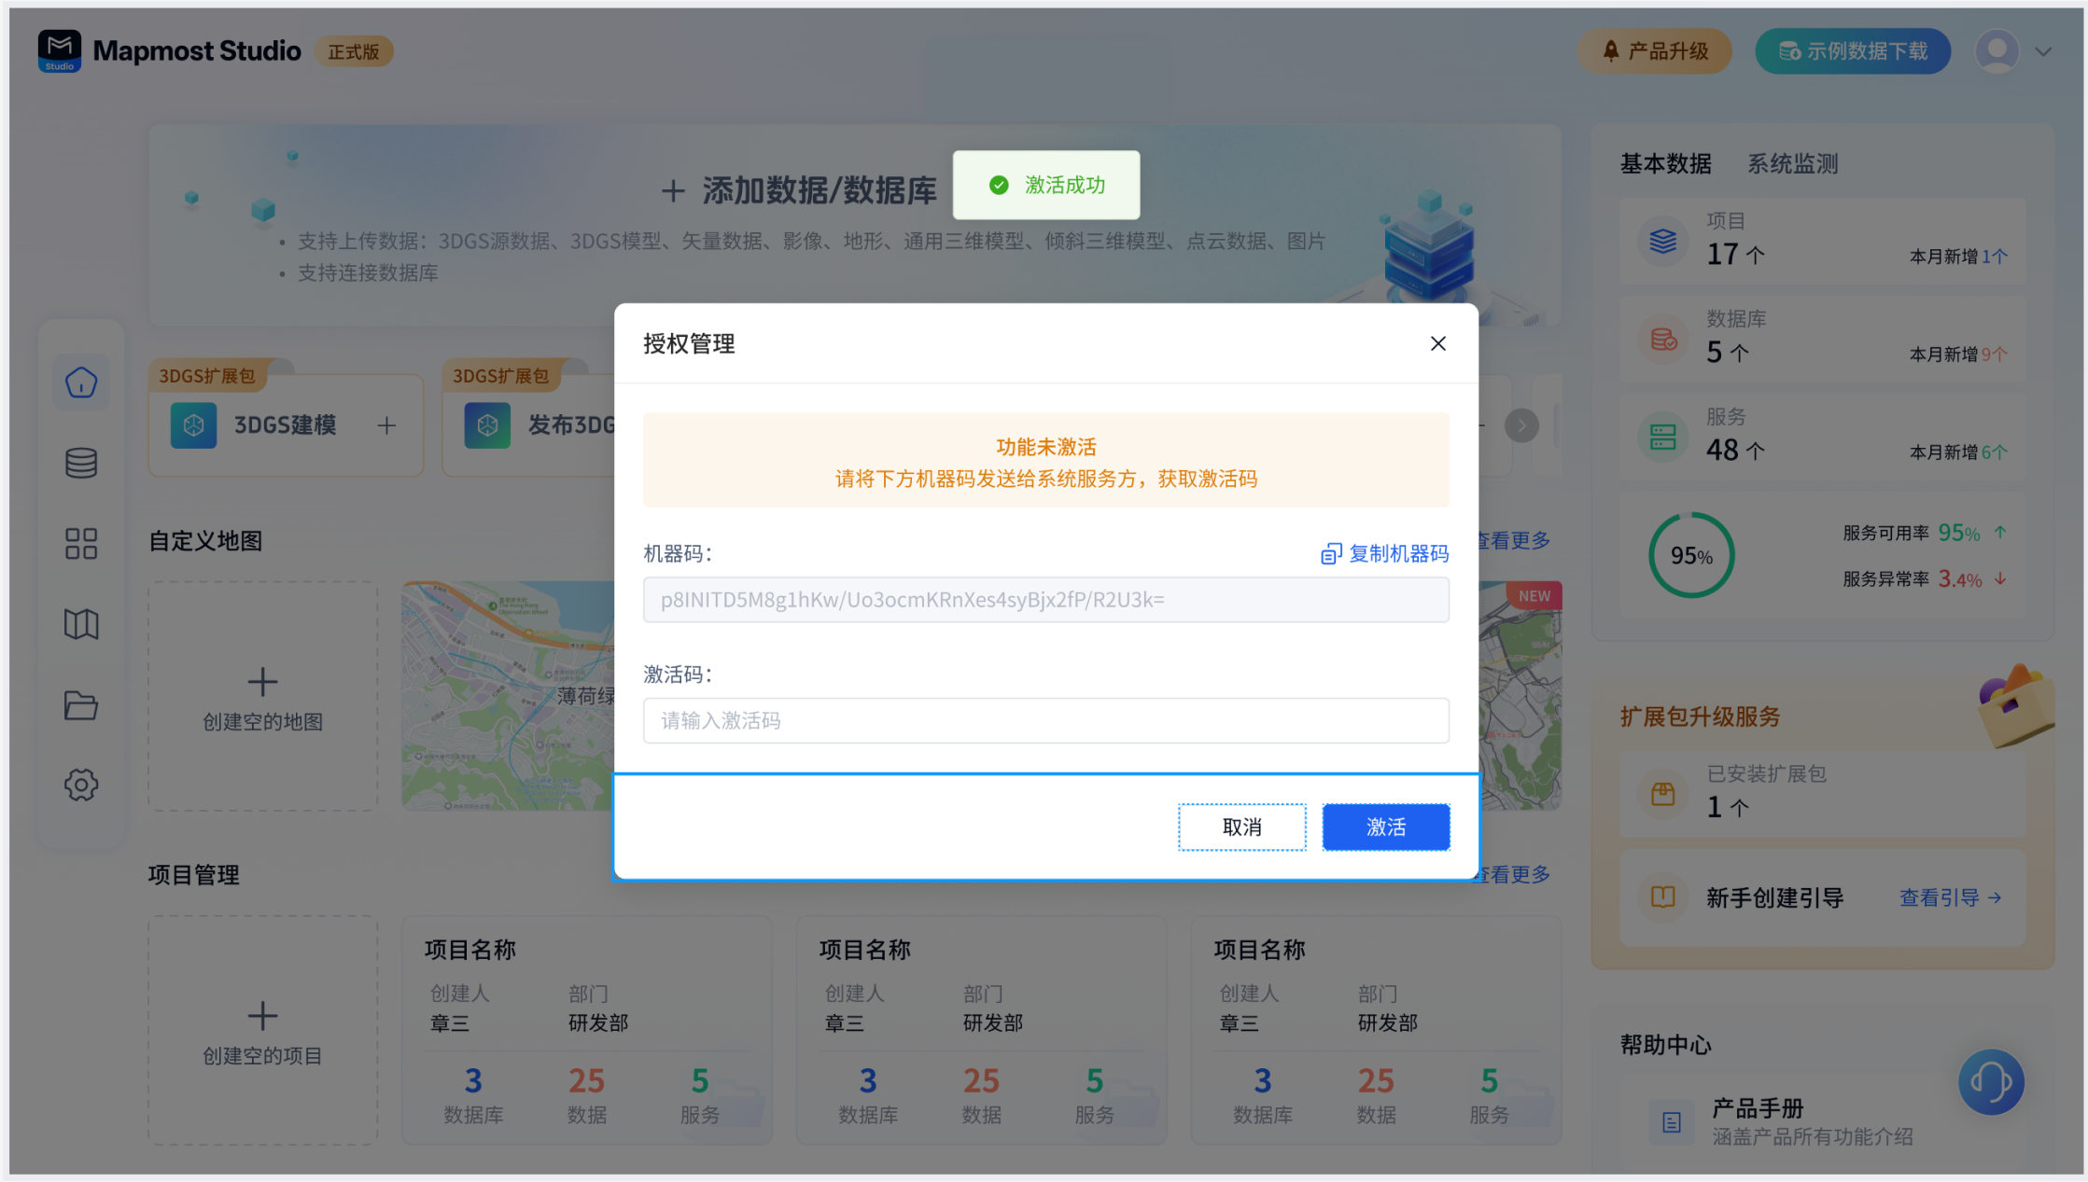2088x1182 pixels.
Task: Click the carousel next arrow button
Action: point(1521,426)
